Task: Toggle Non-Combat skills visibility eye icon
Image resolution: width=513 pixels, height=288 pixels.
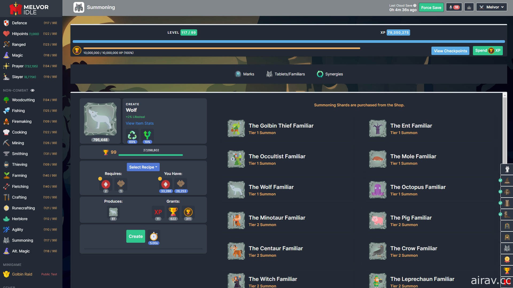Action: pyautogui.click(x=32, y=90)
